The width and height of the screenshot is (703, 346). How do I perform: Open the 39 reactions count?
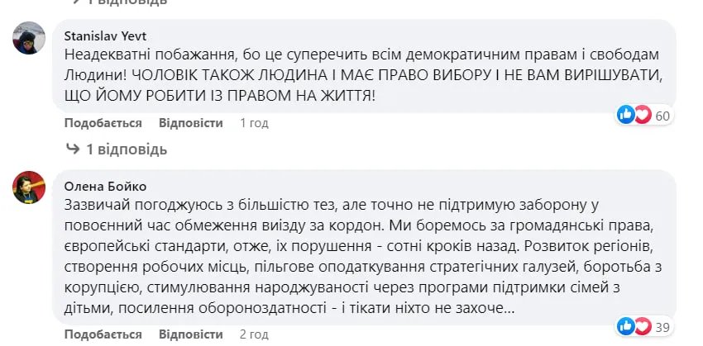(662, 327)
